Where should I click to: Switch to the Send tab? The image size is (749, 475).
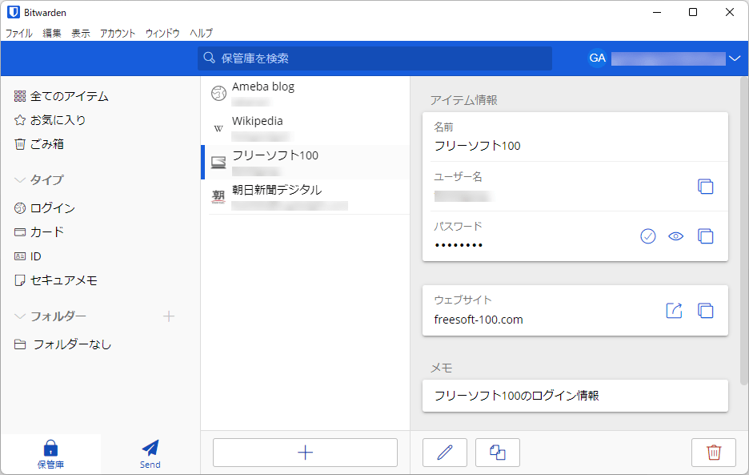point(150,454)
